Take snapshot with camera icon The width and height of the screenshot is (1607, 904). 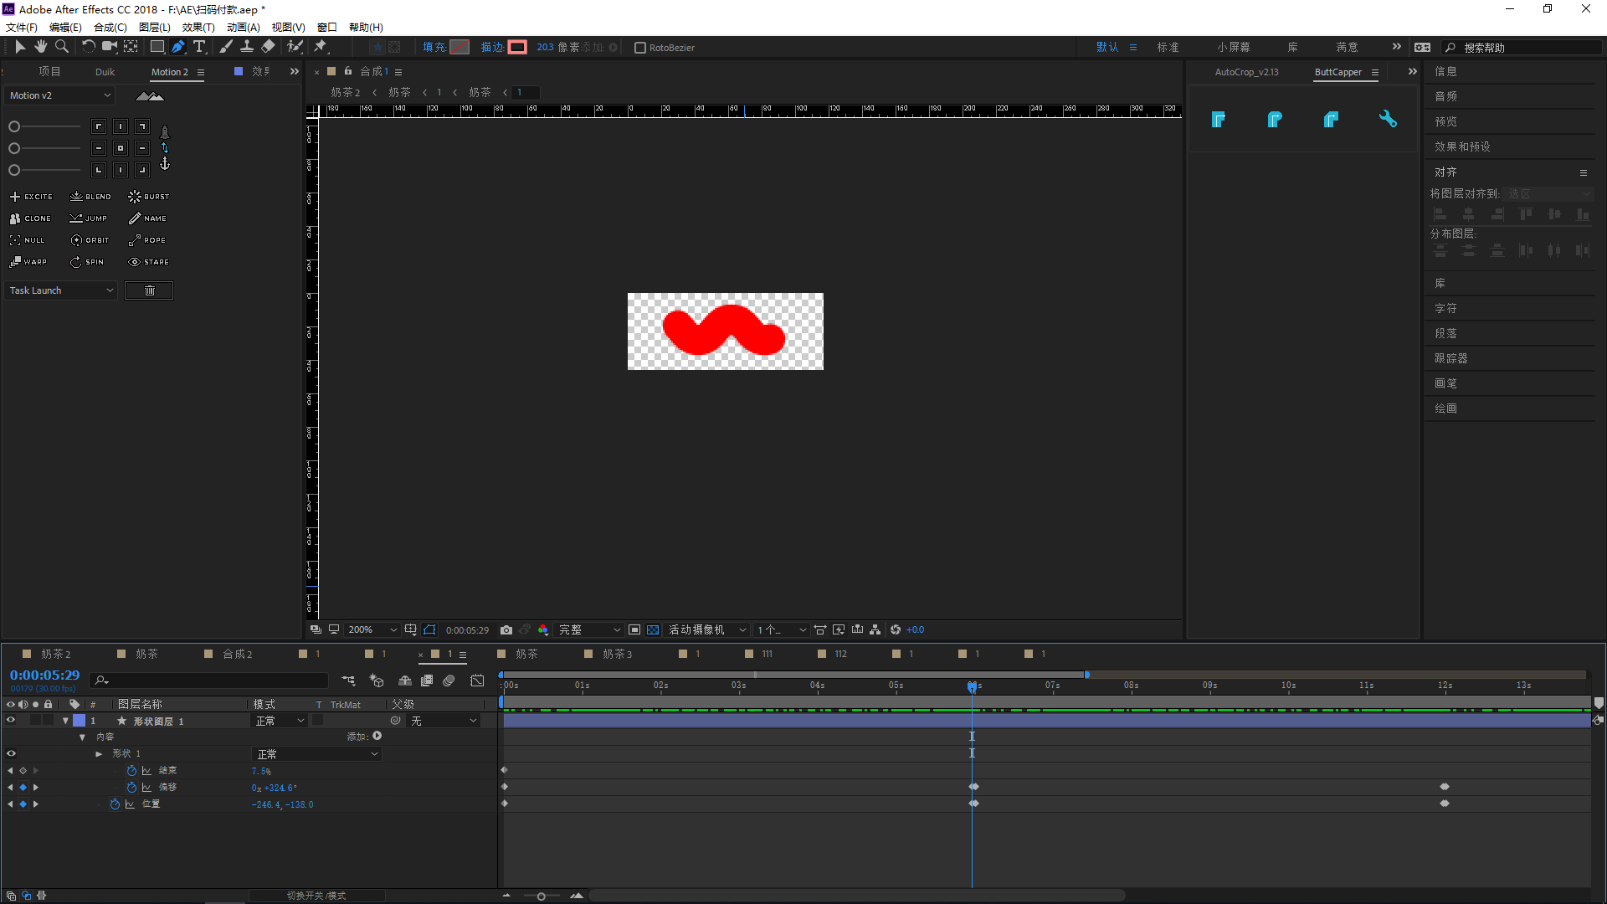click(x=506, y=629)
